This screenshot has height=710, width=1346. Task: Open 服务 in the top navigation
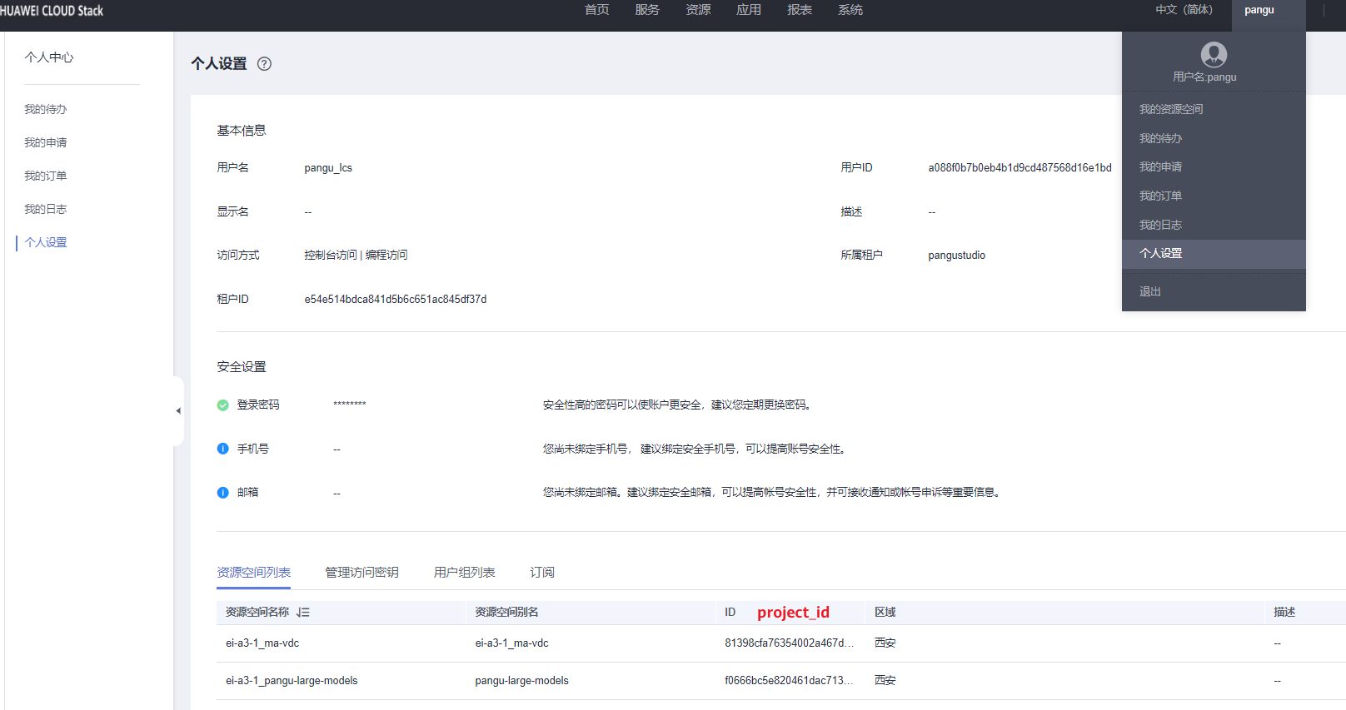pyautogui.click(x=647, y=10)
